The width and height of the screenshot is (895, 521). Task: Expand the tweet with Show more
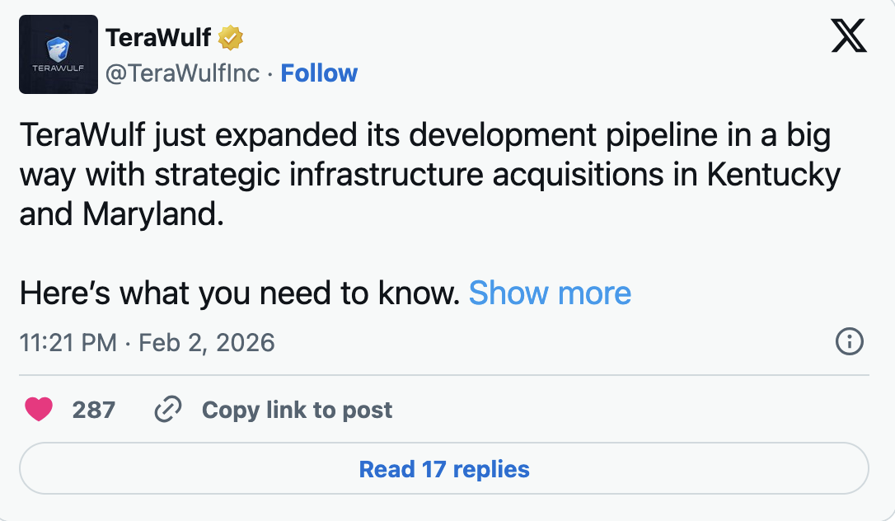[x=551, y=293]
